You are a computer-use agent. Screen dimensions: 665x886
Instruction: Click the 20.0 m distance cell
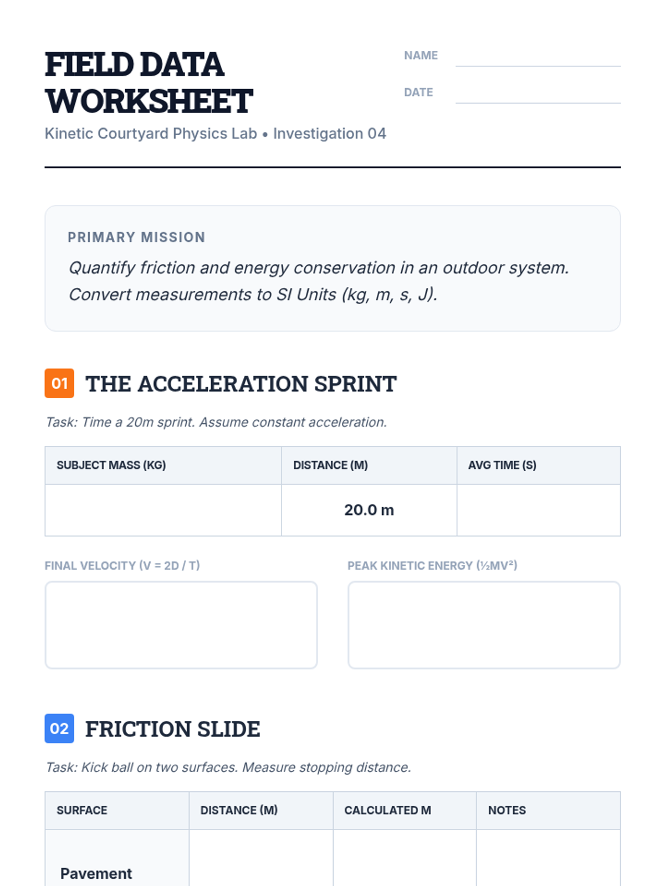369,510
